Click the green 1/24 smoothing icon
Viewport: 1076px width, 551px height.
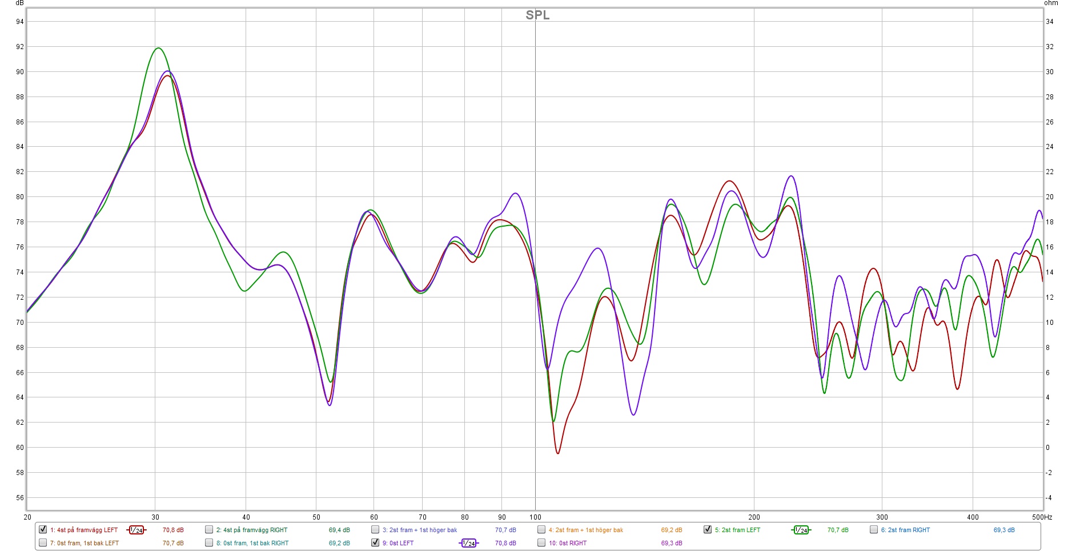(801, 530)
